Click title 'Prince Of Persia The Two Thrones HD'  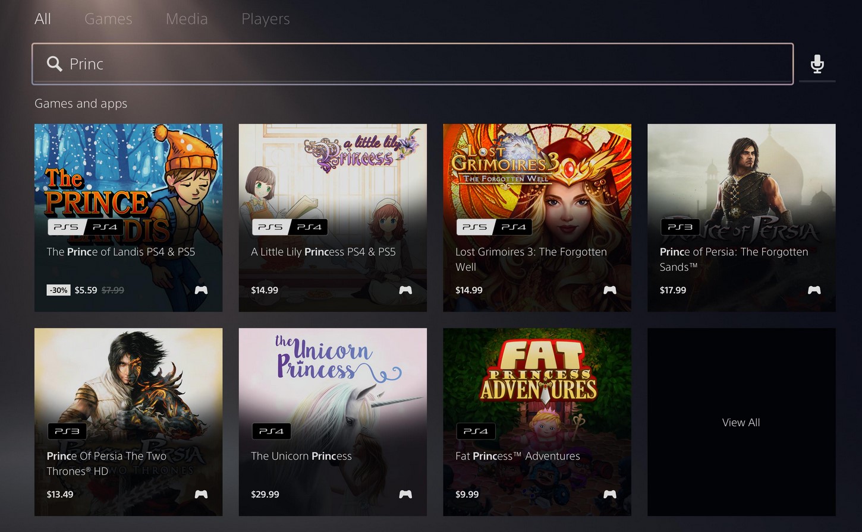[106, 464]
